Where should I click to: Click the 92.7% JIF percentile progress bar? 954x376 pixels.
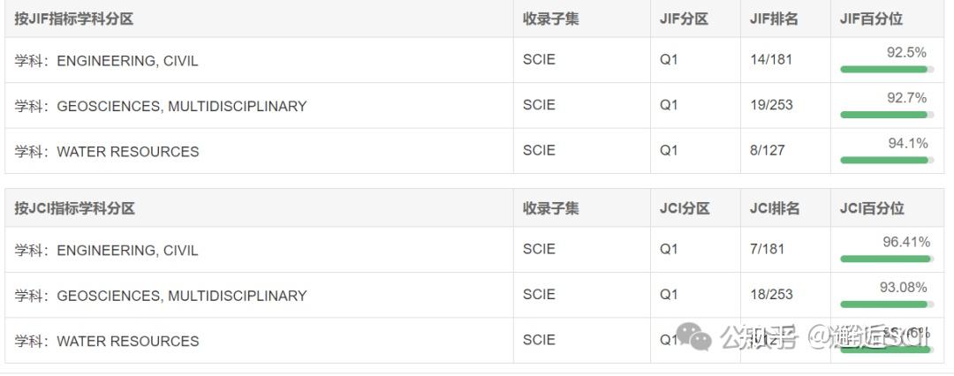884,115
